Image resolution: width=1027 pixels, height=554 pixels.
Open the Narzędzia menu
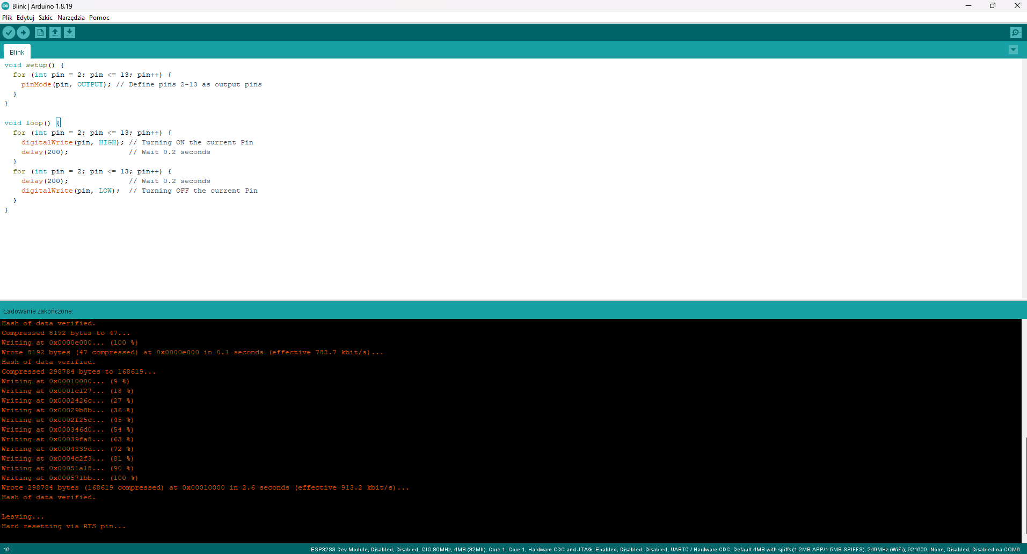point(71,18)
